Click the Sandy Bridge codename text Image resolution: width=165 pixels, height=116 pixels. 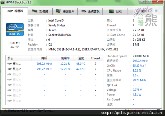pos(57,25)
